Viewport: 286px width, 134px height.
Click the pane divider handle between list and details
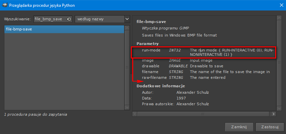(x=131, y=67)
